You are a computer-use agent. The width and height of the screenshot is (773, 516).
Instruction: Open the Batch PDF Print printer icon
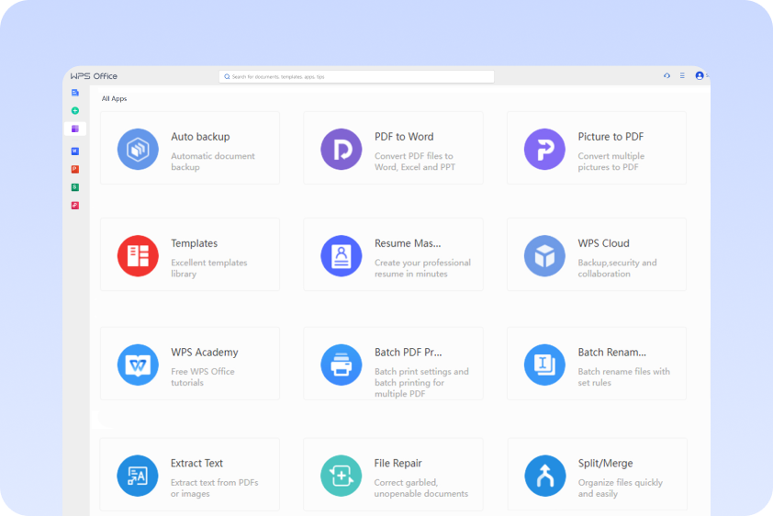342,365
